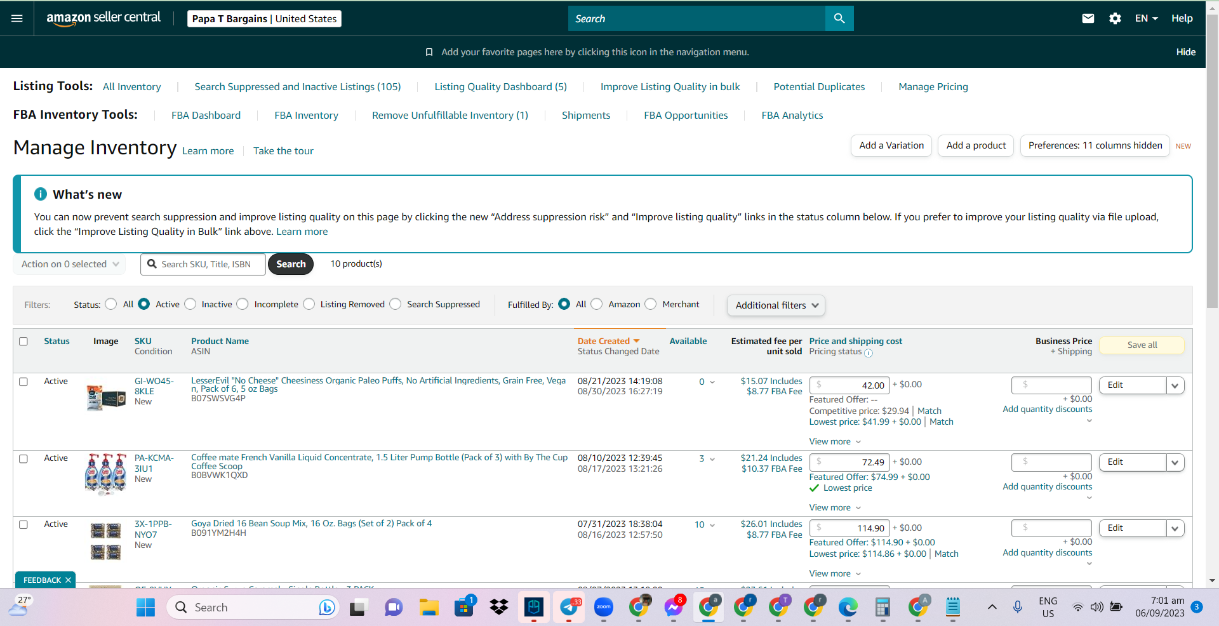Open Zoom from taskbar
The height and width of the screenshot is (626, 1219).
click(x=604, y=608)
